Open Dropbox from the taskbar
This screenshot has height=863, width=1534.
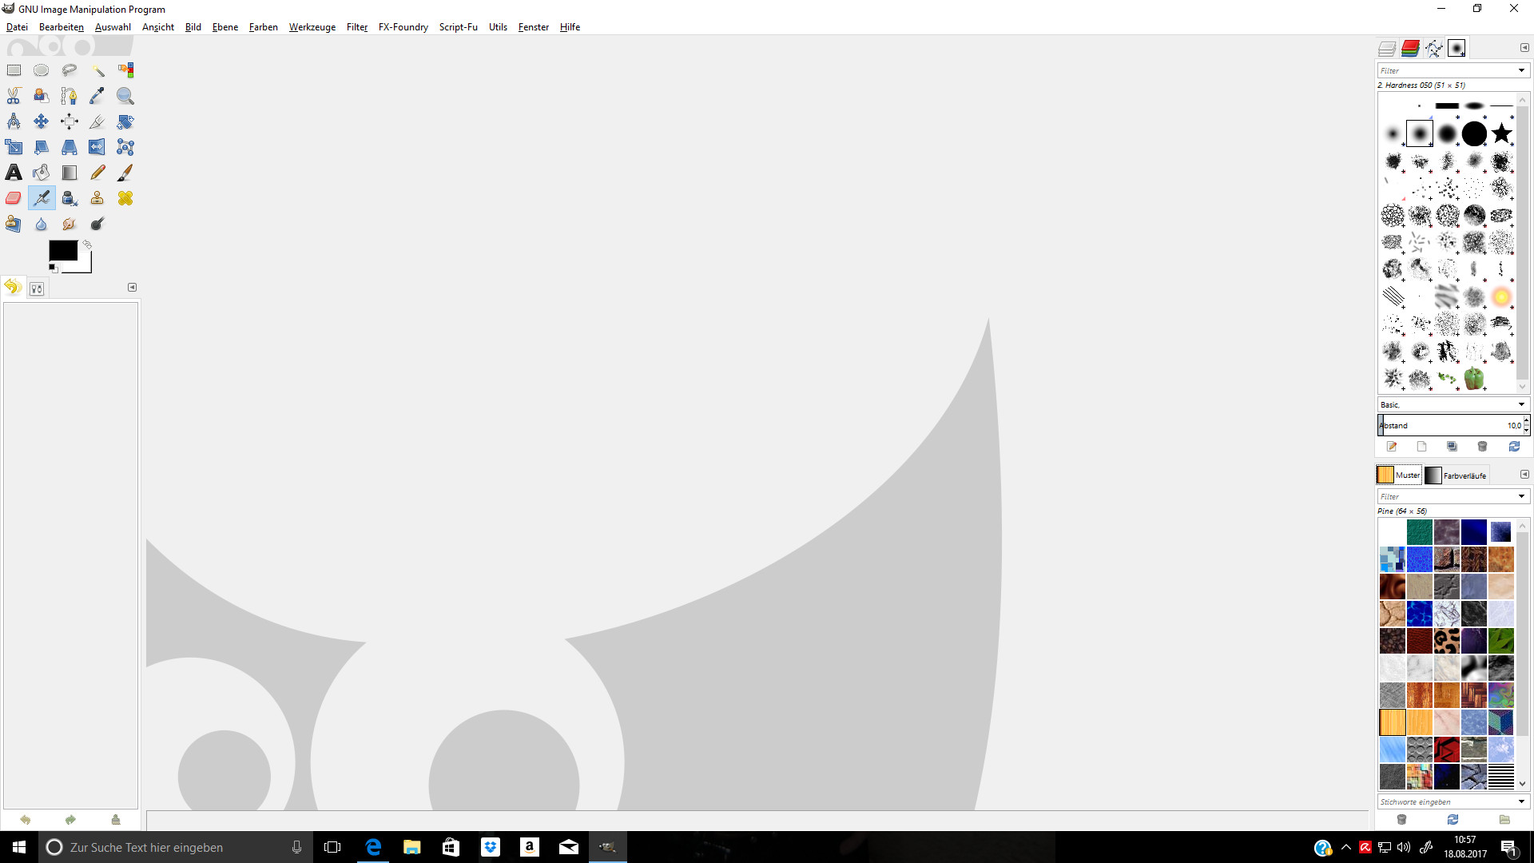(491, 847)
